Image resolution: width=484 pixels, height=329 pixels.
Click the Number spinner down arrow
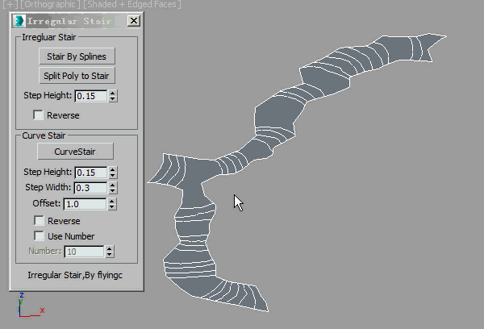coord(110,255)
